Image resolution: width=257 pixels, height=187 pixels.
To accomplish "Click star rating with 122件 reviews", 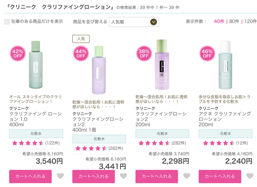I will [28, 143].
